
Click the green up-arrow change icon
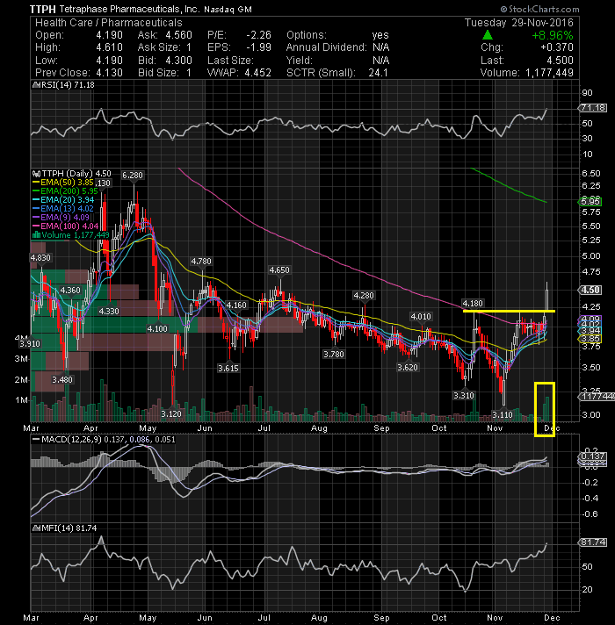487,35
